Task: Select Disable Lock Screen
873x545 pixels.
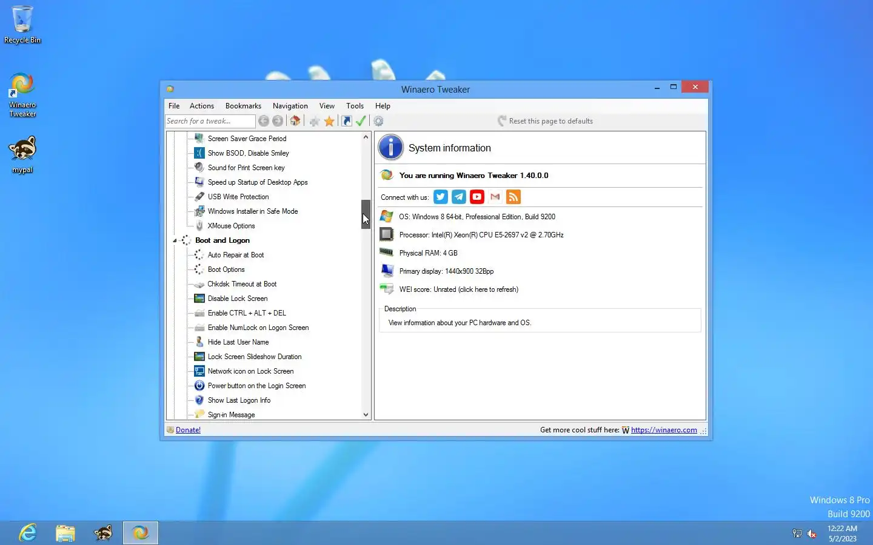Action: (237, 299)
